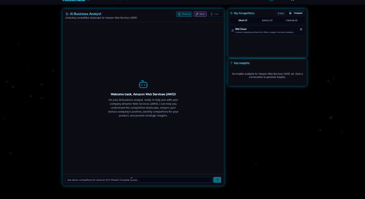Click the 'No insights available' message
365x199 pixels.
pyautogui.click(x=267, y=75)
